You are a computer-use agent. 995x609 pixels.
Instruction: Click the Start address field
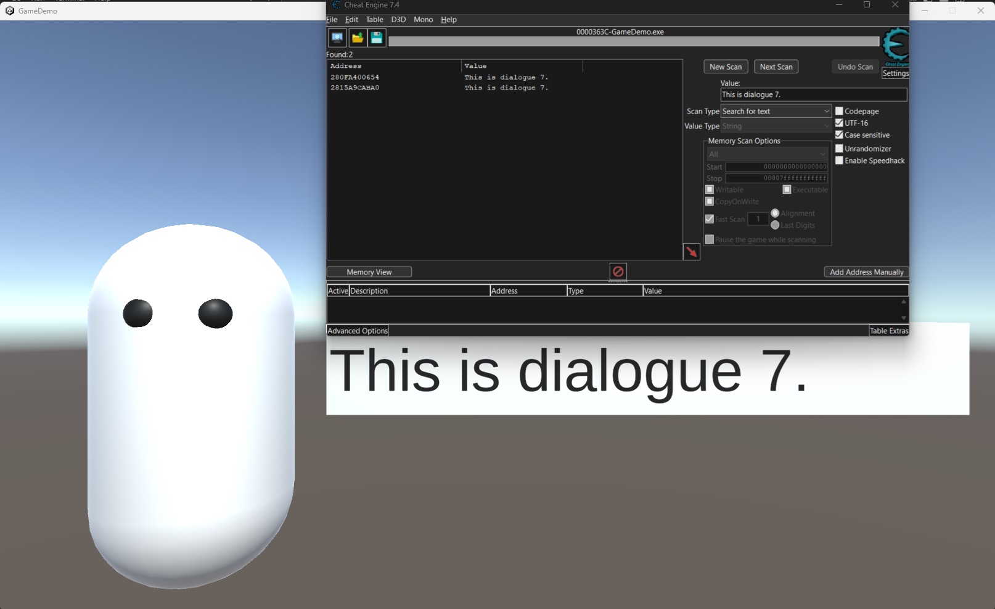click(776, 167)
